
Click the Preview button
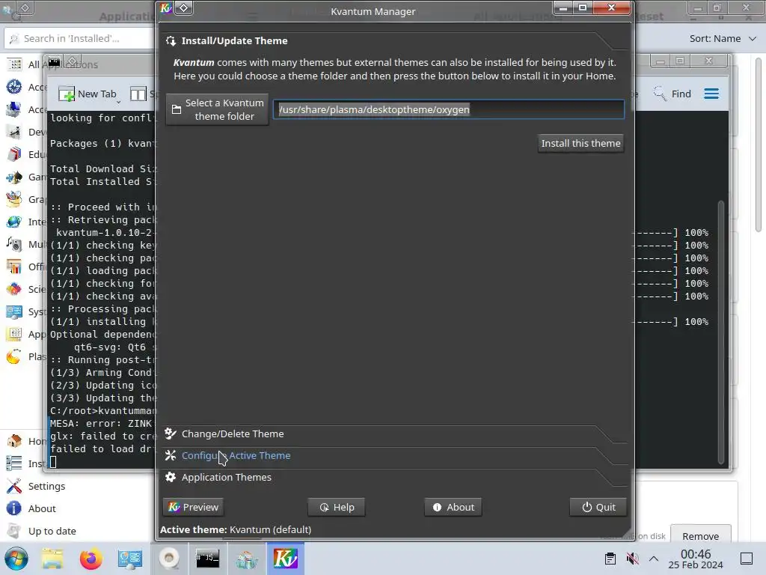click(x=194, y=507)
